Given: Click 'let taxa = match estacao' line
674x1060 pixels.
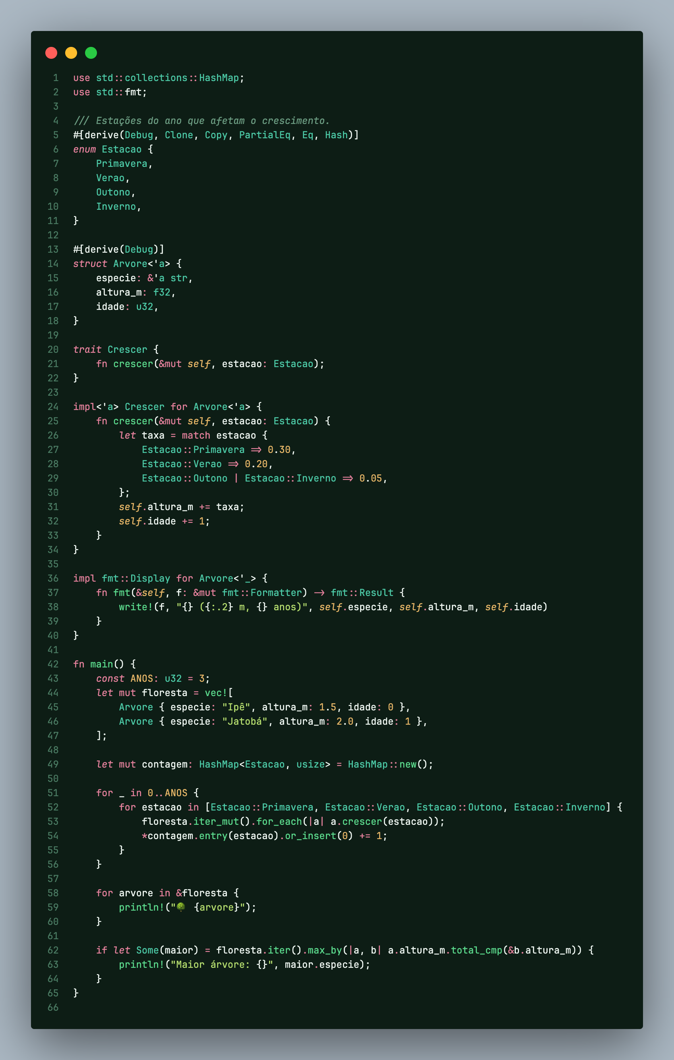Looking at the screenshot, I should 188,435.
